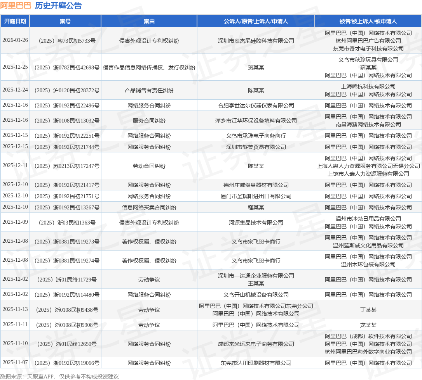Click date cell 2025-12-11

15,166
